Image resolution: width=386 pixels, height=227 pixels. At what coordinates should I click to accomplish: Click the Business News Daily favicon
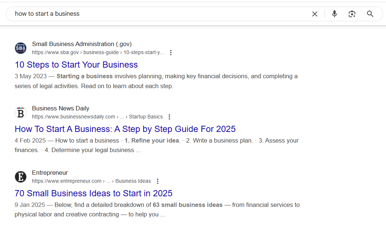point(20,112)
